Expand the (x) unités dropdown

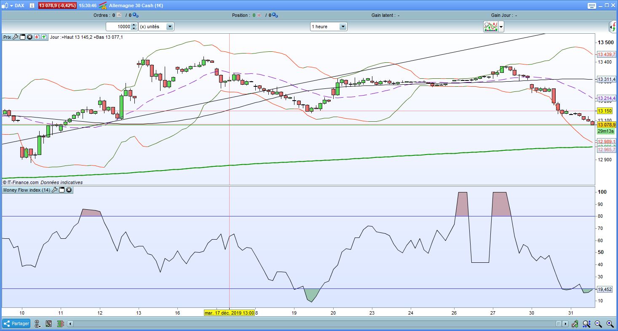tap(170, 27)
